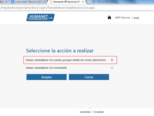This screenshot has width=154, height=116.
Task: Select forgot email account reset radio button
Action: click(x=112, y=60)
